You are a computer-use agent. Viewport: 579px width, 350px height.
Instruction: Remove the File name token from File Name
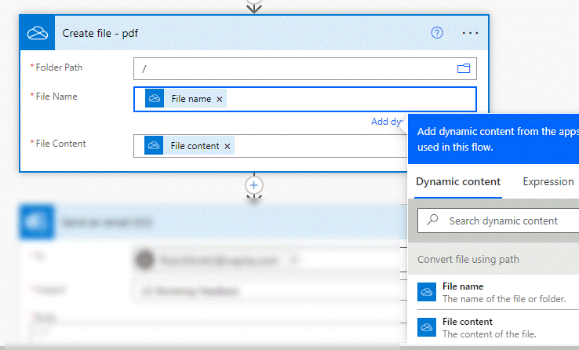[220, 100]
